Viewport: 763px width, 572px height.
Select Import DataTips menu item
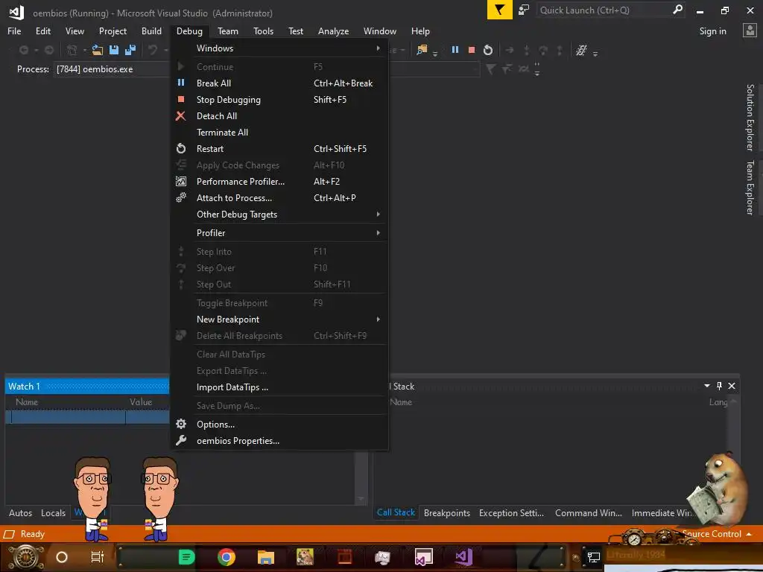tap(280, 387)
